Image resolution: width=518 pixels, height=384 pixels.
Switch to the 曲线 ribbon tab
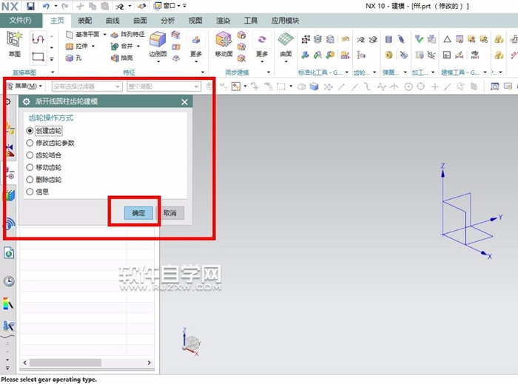point(112,21)
